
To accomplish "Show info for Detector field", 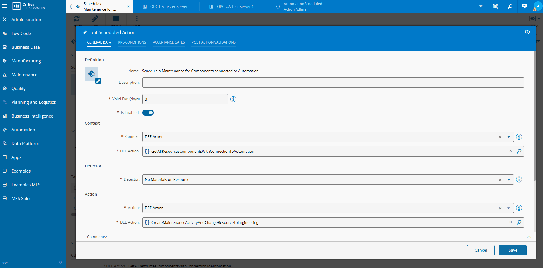I will (x=519, y=179).
